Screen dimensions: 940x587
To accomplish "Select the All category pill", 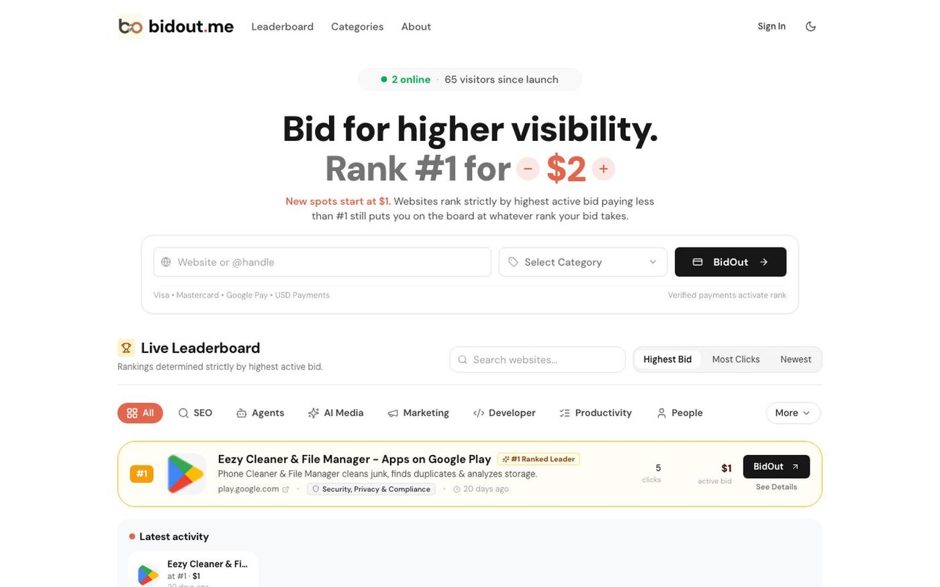I will click(x=140, y=413).
